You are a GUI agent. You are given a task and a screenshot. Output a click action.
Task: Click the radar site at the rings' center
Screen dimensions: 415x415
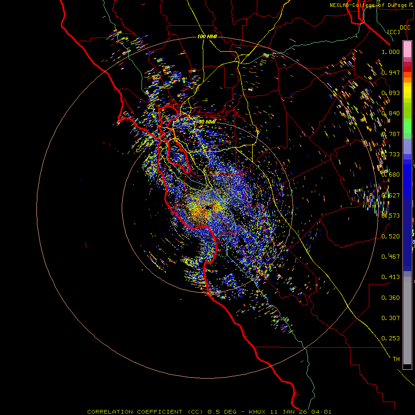[x=208, y=207]
